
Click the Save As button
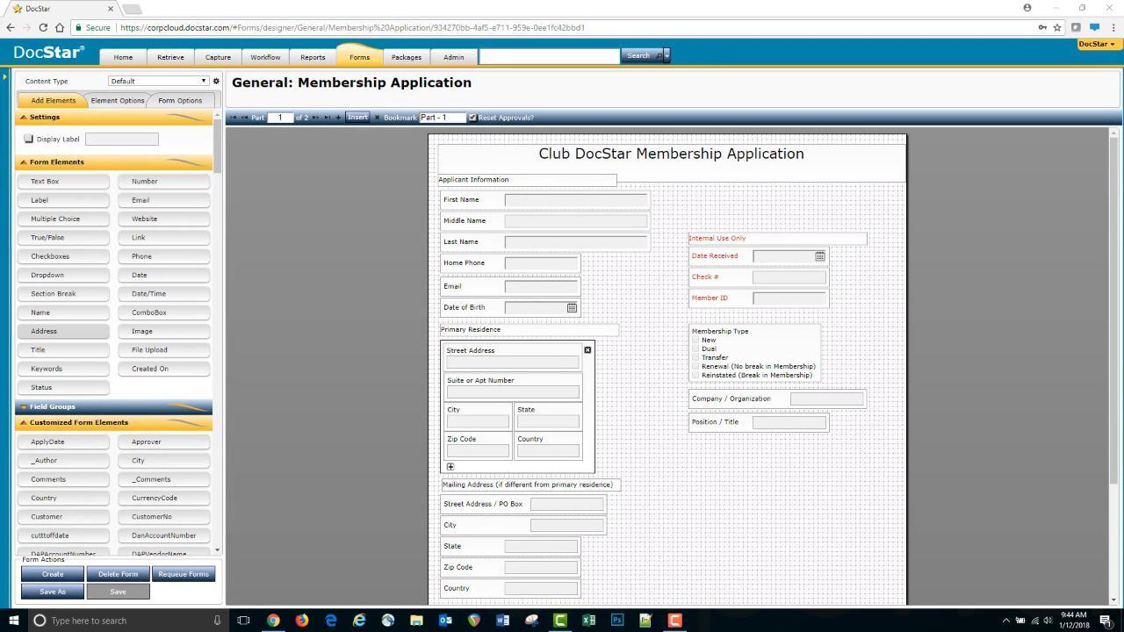coord(53,592)
